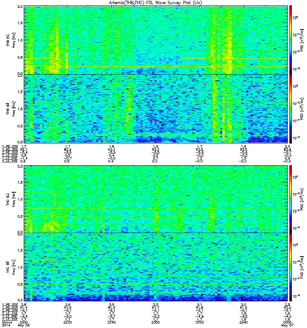
Task: Click the '2200' time label on the bottom axis
Action: click(x=24, y=322)
